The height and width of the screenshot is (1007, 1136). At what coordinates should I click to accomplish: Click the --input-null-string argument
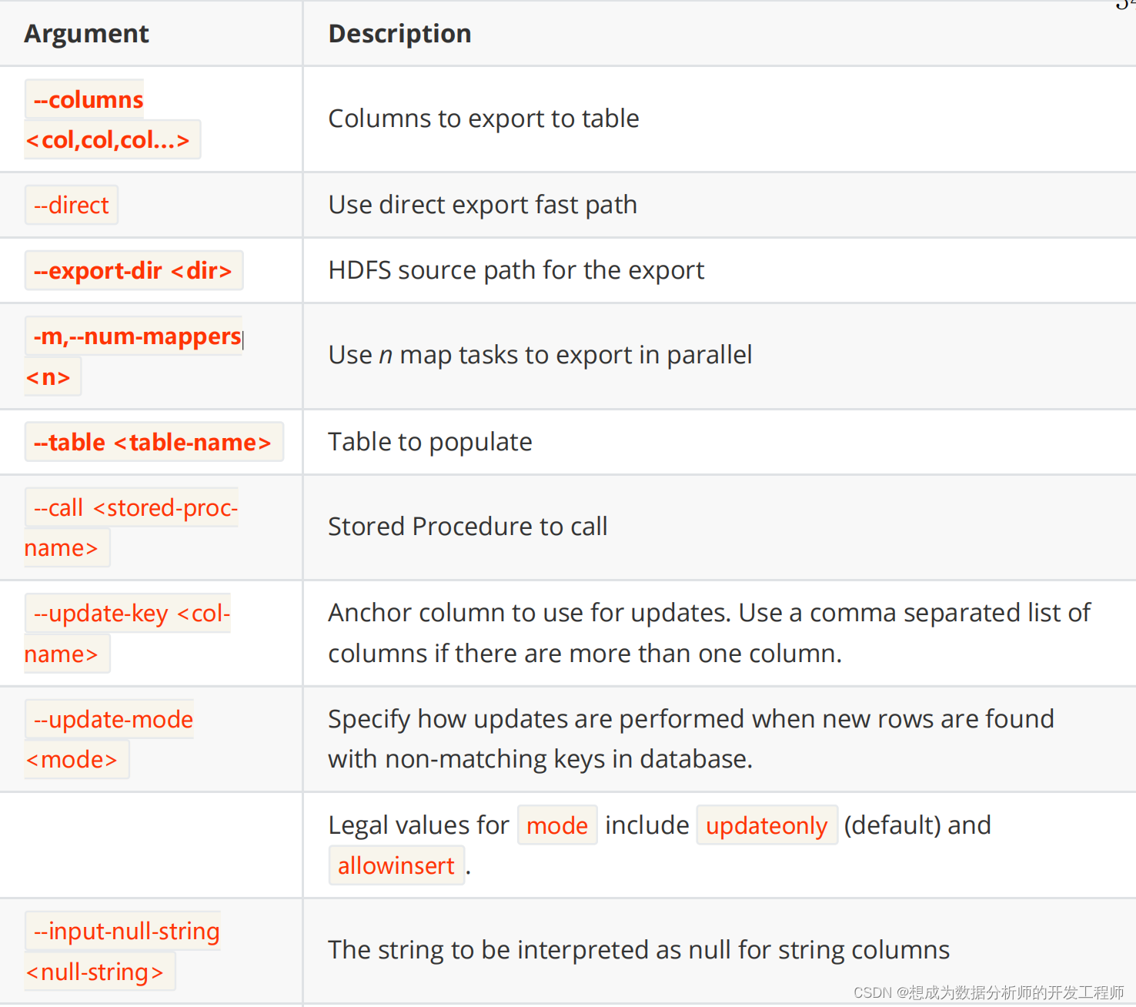(122, 951)
